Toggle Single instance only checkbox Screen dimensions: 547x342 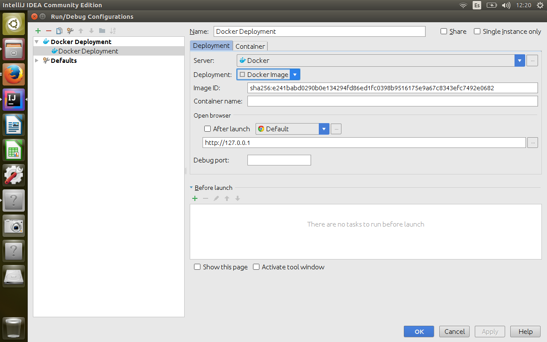pyautogui.click(x=477, y=31)
